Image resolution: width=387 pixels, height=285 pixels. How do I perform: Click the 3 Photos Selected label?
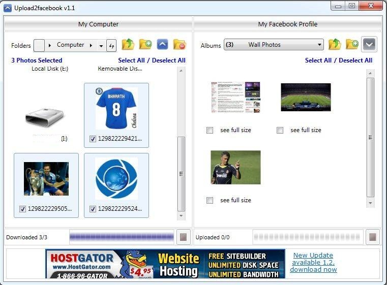pos(37,60)
